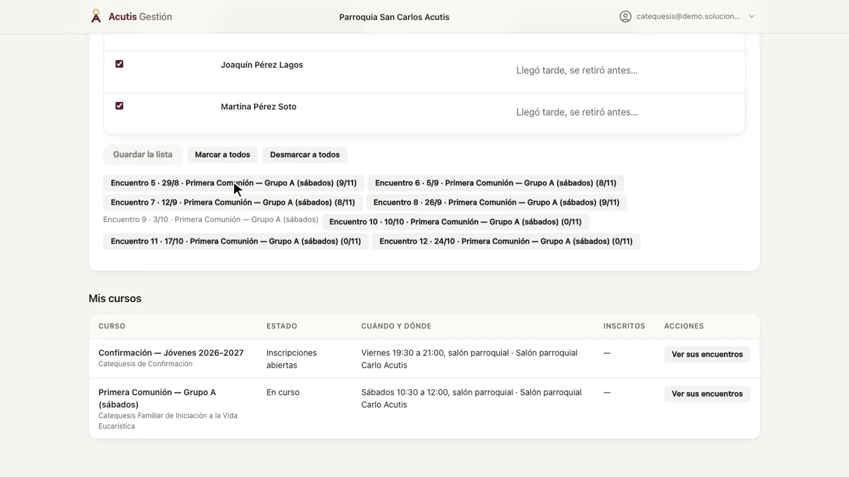Click the CUÁNDO Y DÓNDE column header
Image resolution: width=849 pixels, height=477 pixels.
[396, 326]
